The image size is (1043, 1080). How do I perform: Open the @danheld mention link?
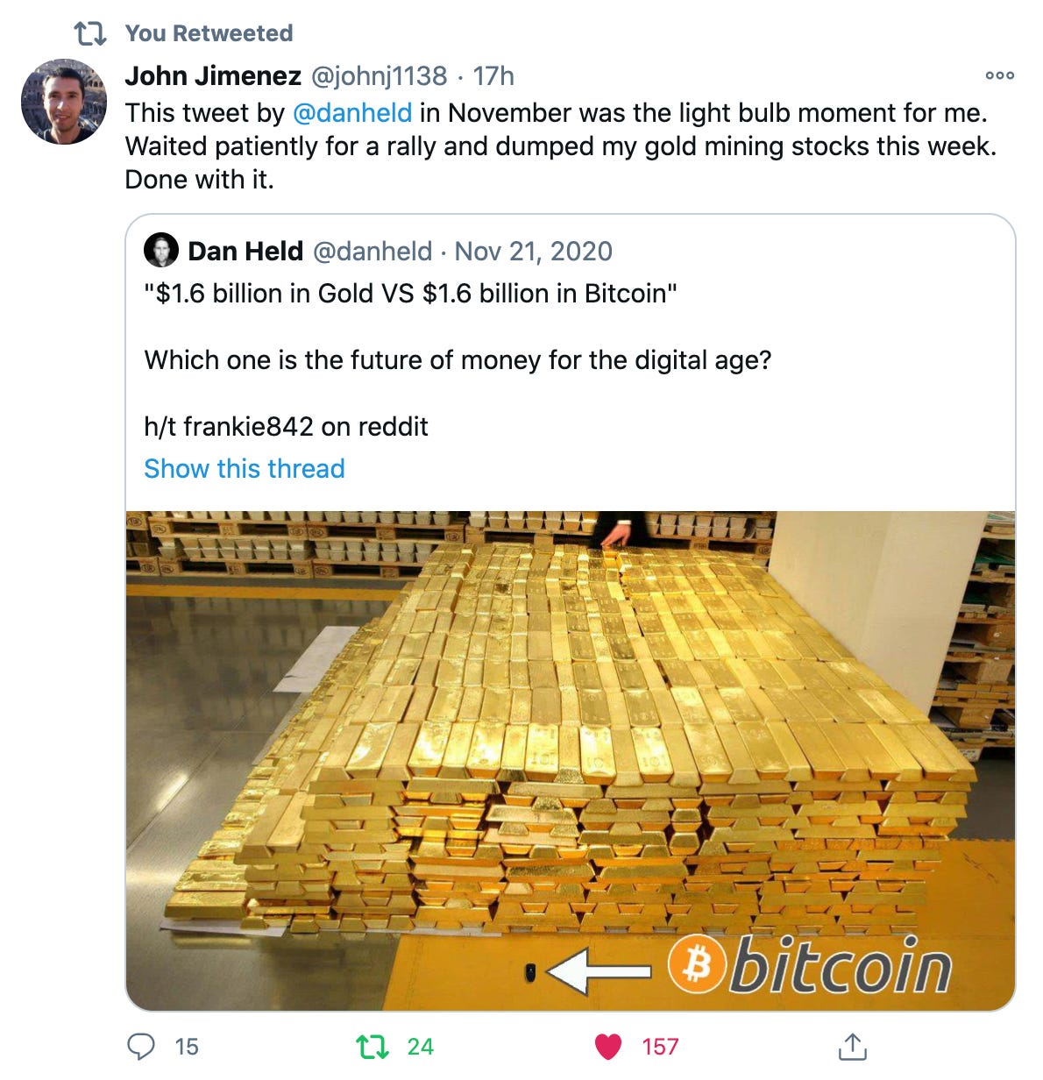[x=351, y=113]
